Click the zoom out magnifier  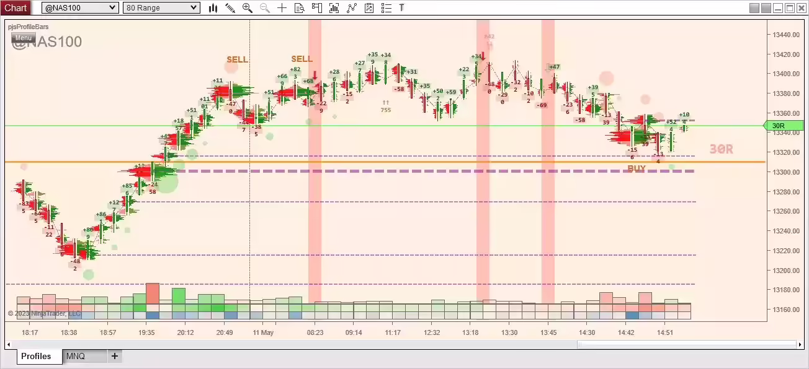[265, 7]
